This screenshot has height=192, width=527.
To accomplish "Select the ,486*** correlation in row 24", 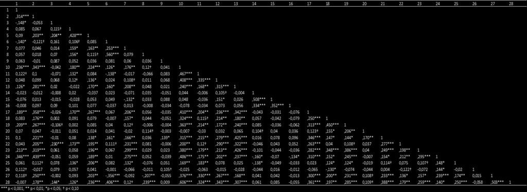I will (x=185, y=157).
